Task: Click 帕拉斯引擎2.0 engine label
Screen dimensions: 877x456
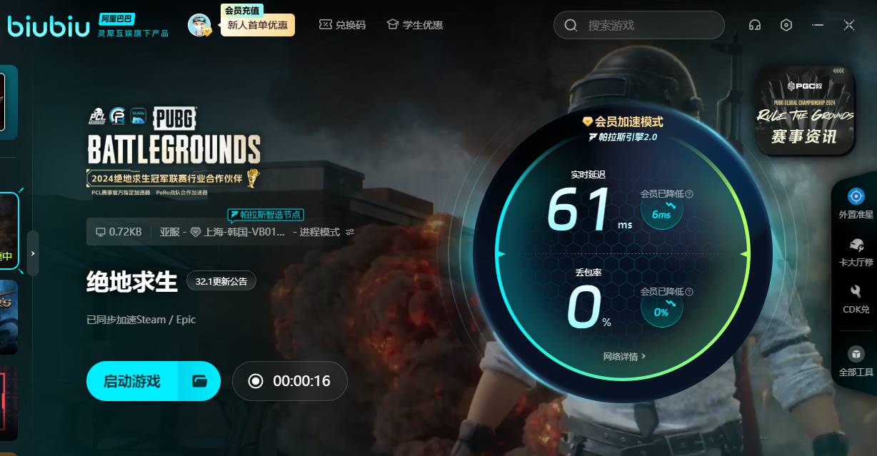Action: coord(623,137)
